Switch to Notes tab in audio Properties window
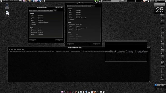 coord(51,11)
